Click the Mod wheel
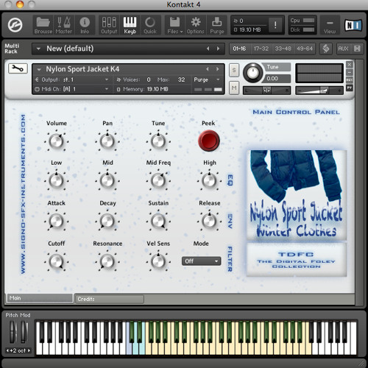This screenshot has height=368, width=368. [x=24, y=332]
